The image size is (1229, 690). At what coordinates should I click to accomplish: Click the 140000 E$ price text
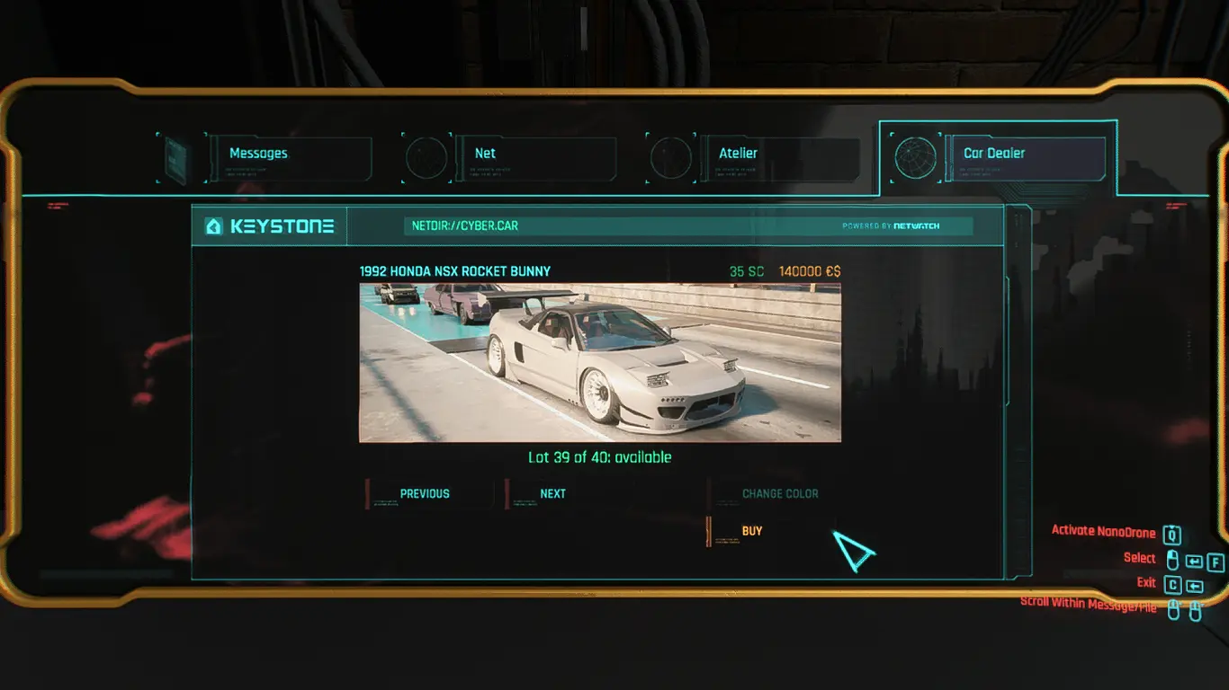pyautogui.click(x=810, y=271)
